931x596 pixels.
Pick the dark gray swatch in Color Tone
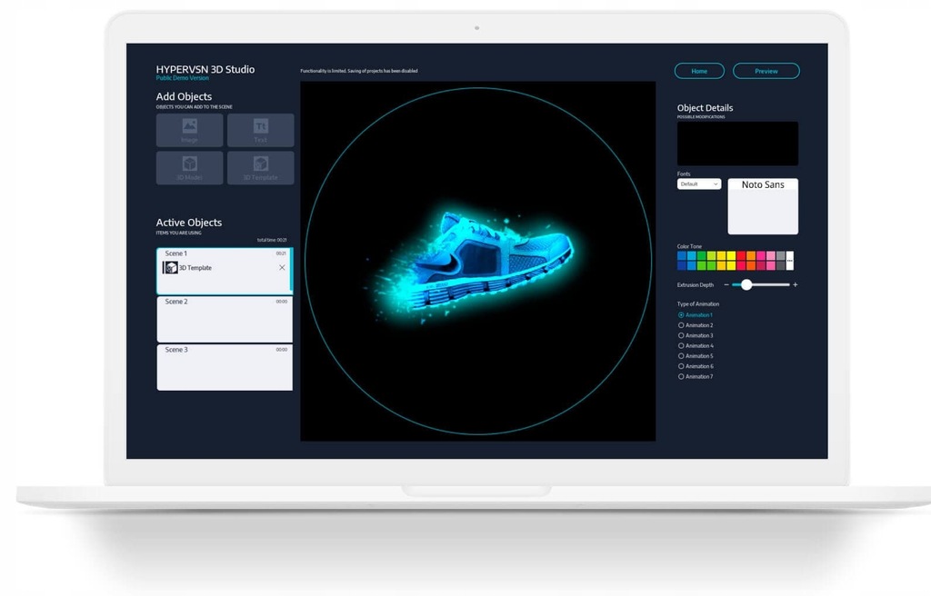pyautogui.click(x=780, y=265)
